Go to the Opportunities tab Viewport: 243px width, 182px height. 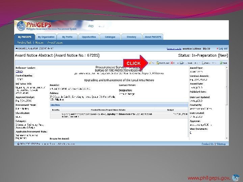[89, 37]
